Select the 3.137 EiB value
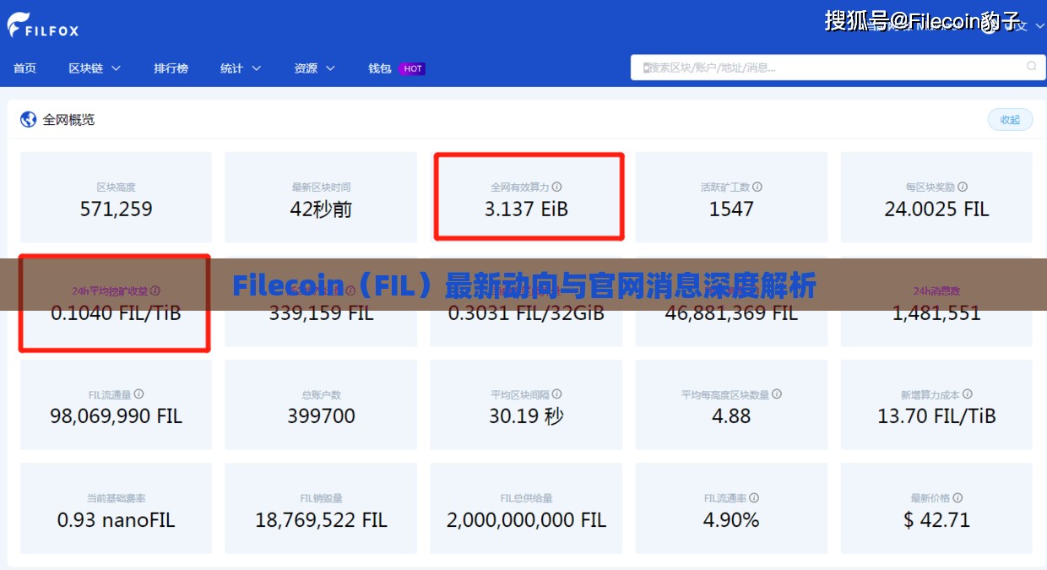The image size is (1047, 570). coord(527,209)
